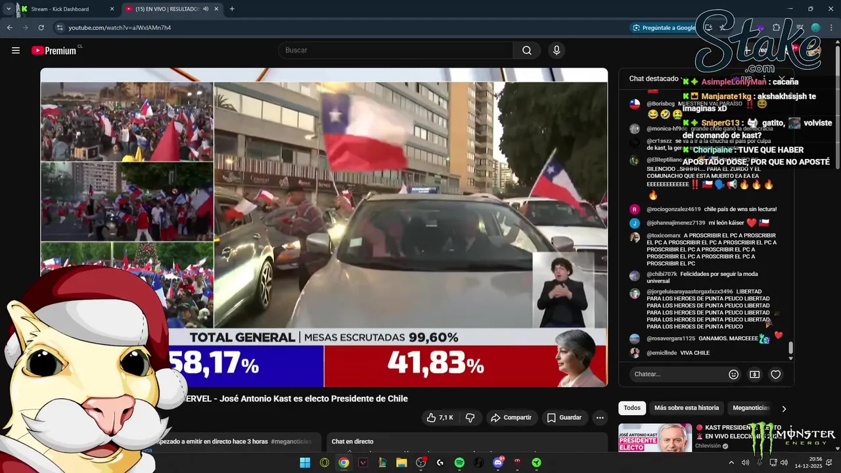Open Logitech G Hub from the taskbar

pos(440,463)
